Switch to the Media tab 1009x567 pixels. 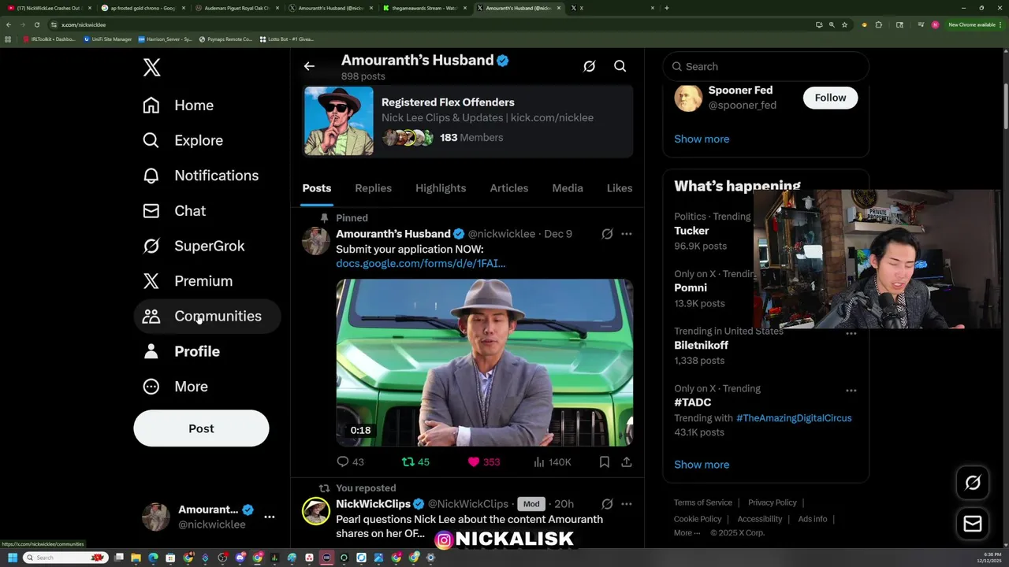point(568,188)
